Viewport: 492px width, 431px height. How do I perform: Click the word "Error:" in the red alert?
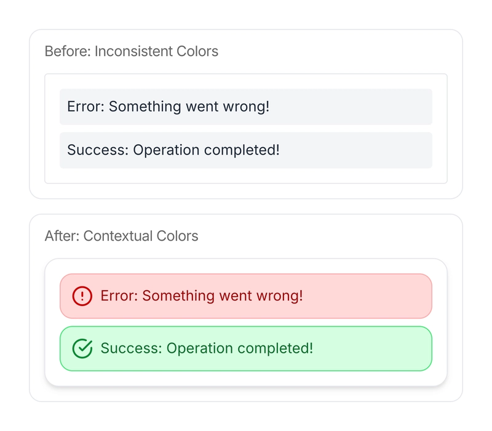[119, 296]
